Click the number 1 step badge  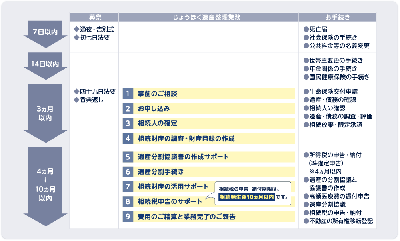(127, 94)
